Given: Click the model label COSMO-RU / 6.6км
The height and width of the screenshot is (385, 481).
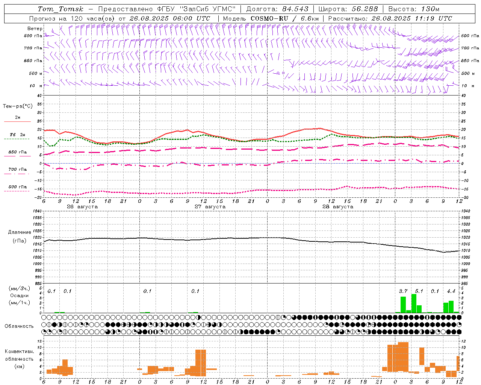Looking at the screenshot, I should click(x=285, y=18).
